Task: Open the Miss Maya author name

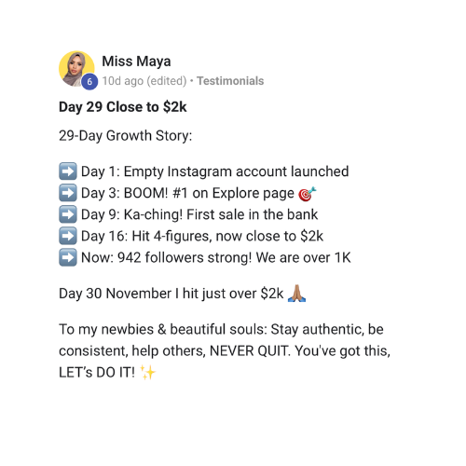Action: click(x=136, y=62)
